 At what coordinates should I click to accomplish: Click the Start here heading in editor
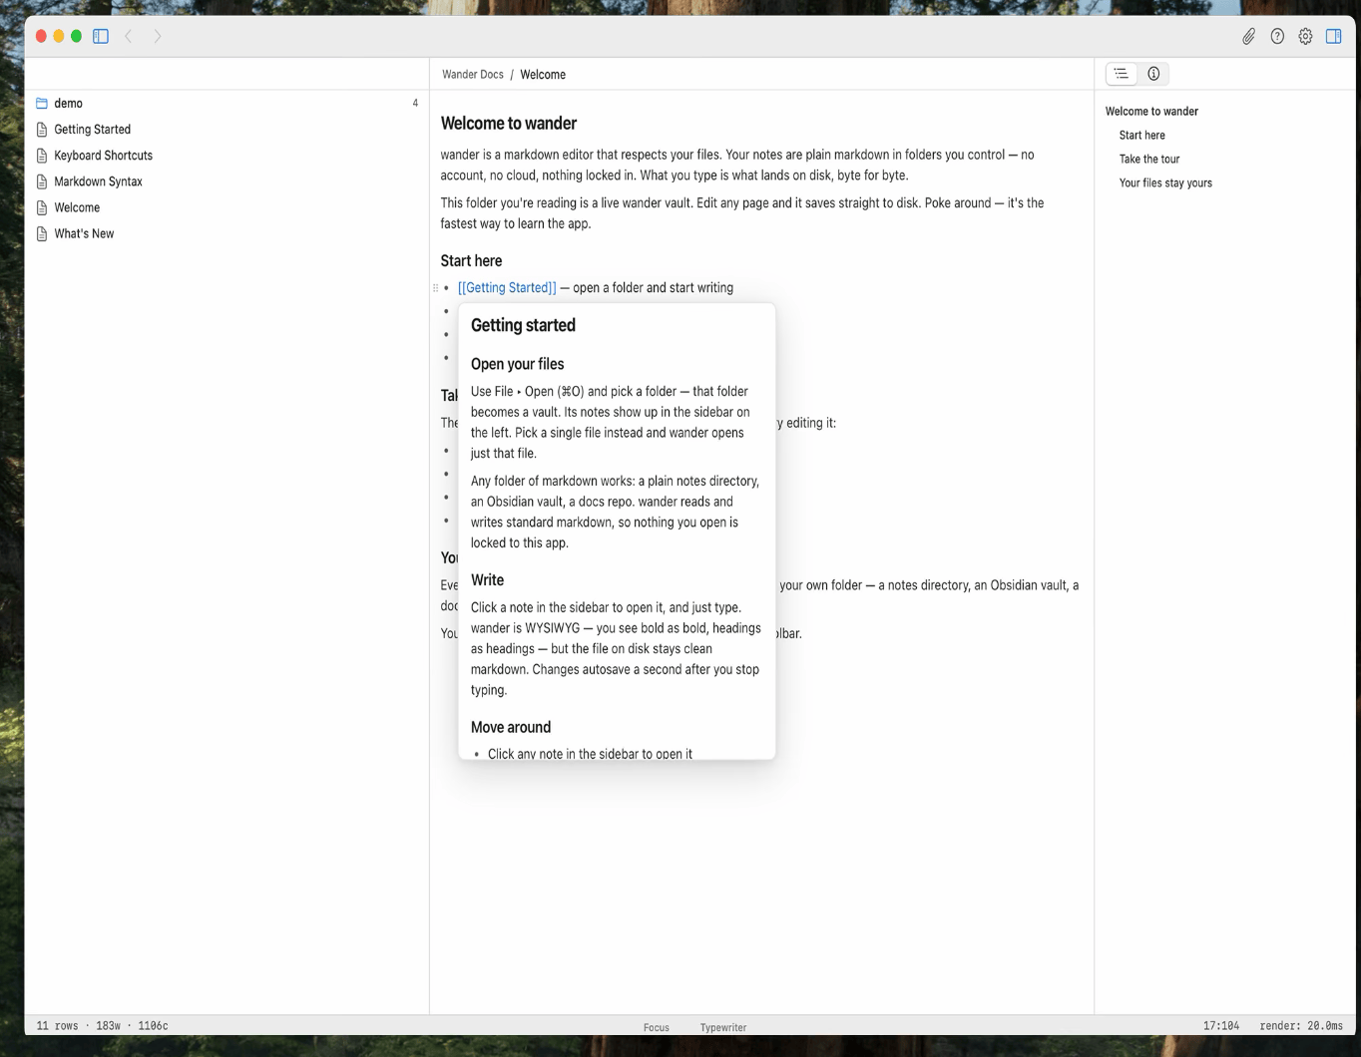pos(471,261)
